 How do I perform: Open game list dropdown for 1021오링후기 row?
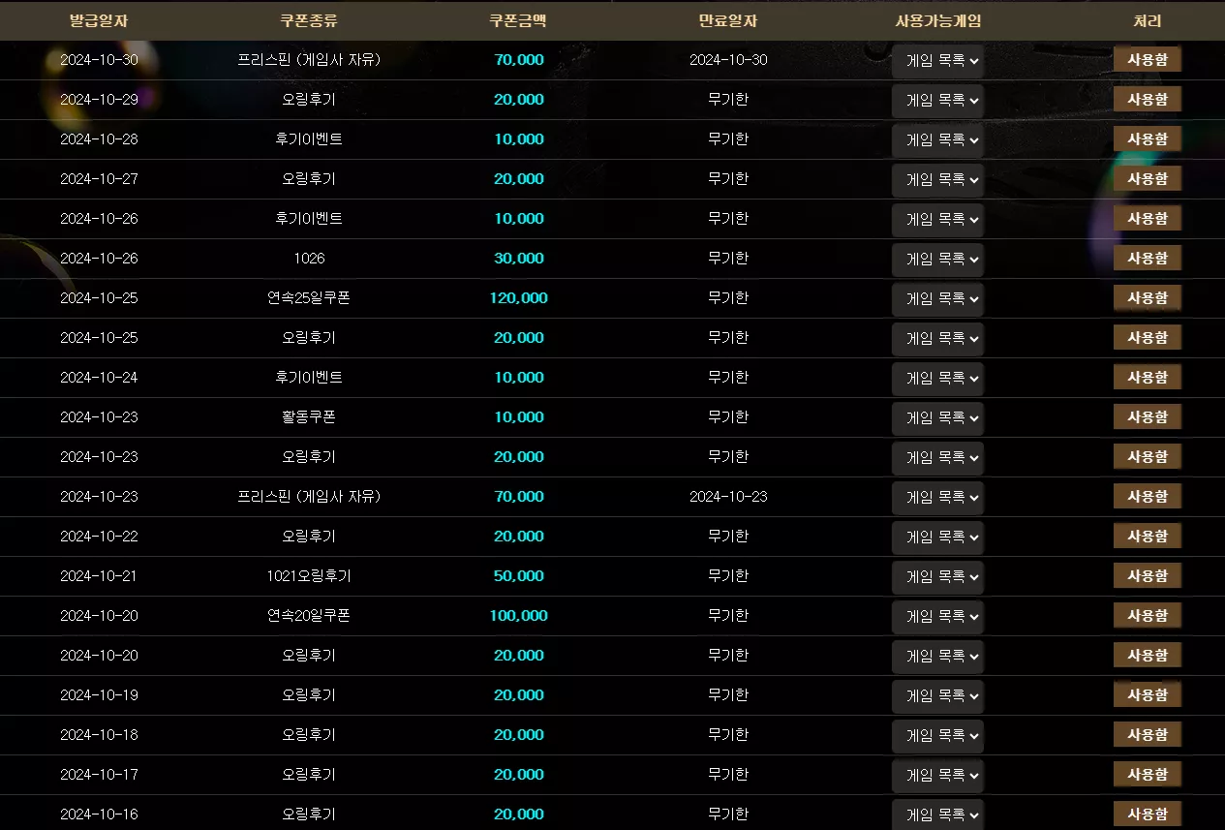[937, 576]
